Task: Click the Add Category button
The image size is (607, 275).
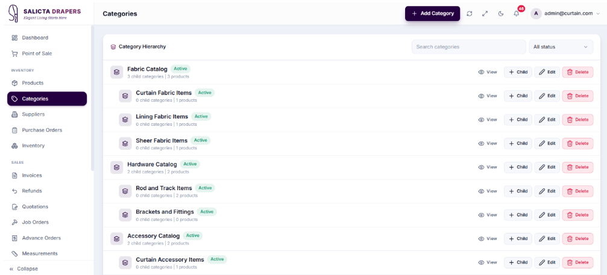Action: tap(432, 13)
